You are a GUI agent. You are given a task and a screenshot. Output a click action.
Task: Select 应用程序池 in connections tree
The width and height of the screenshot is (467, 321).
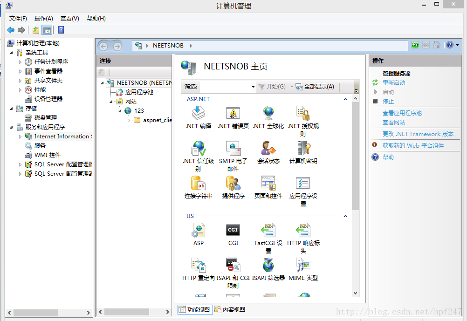pyautogui.click(x=139, y=92)
